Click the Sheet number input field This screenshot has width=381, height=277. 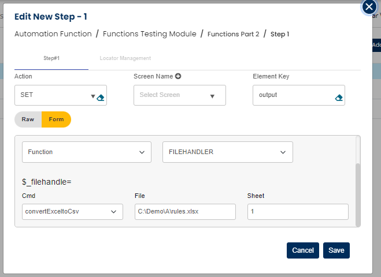[297, 212]
